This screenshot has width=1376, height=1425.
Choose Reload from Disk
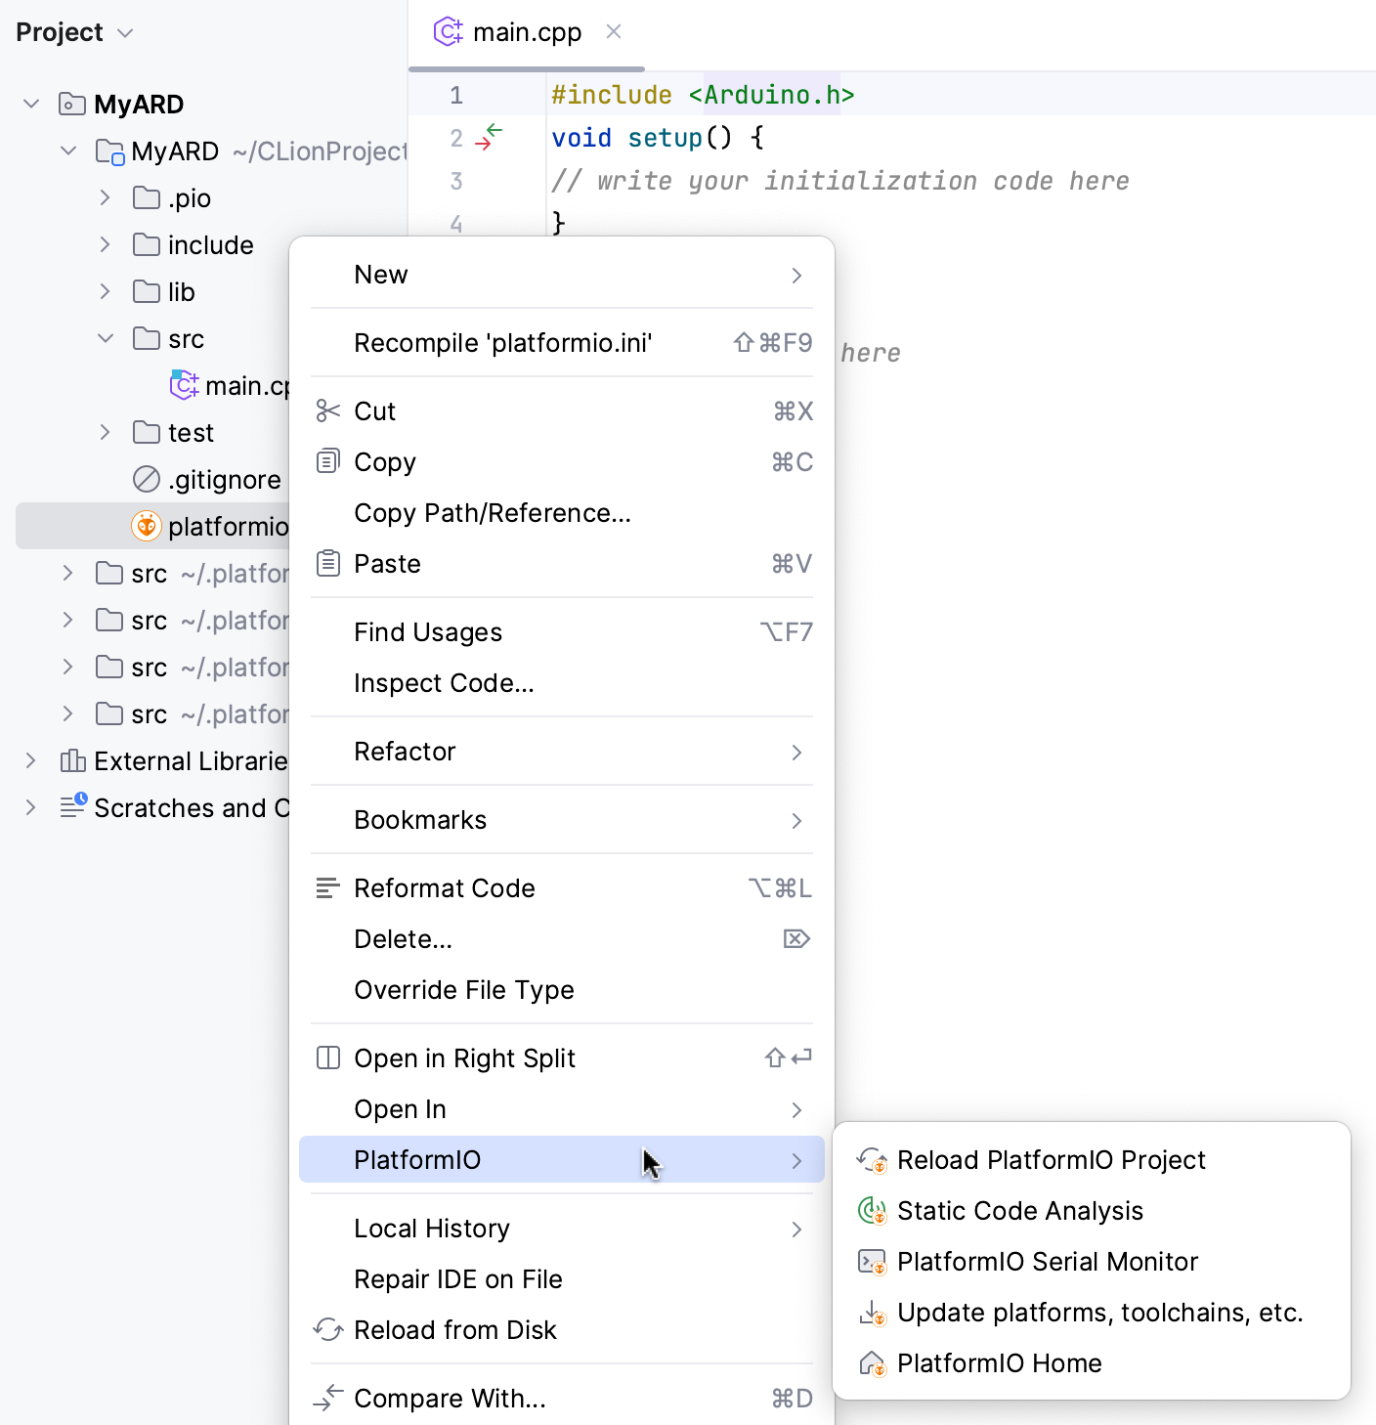point(454,1330)
